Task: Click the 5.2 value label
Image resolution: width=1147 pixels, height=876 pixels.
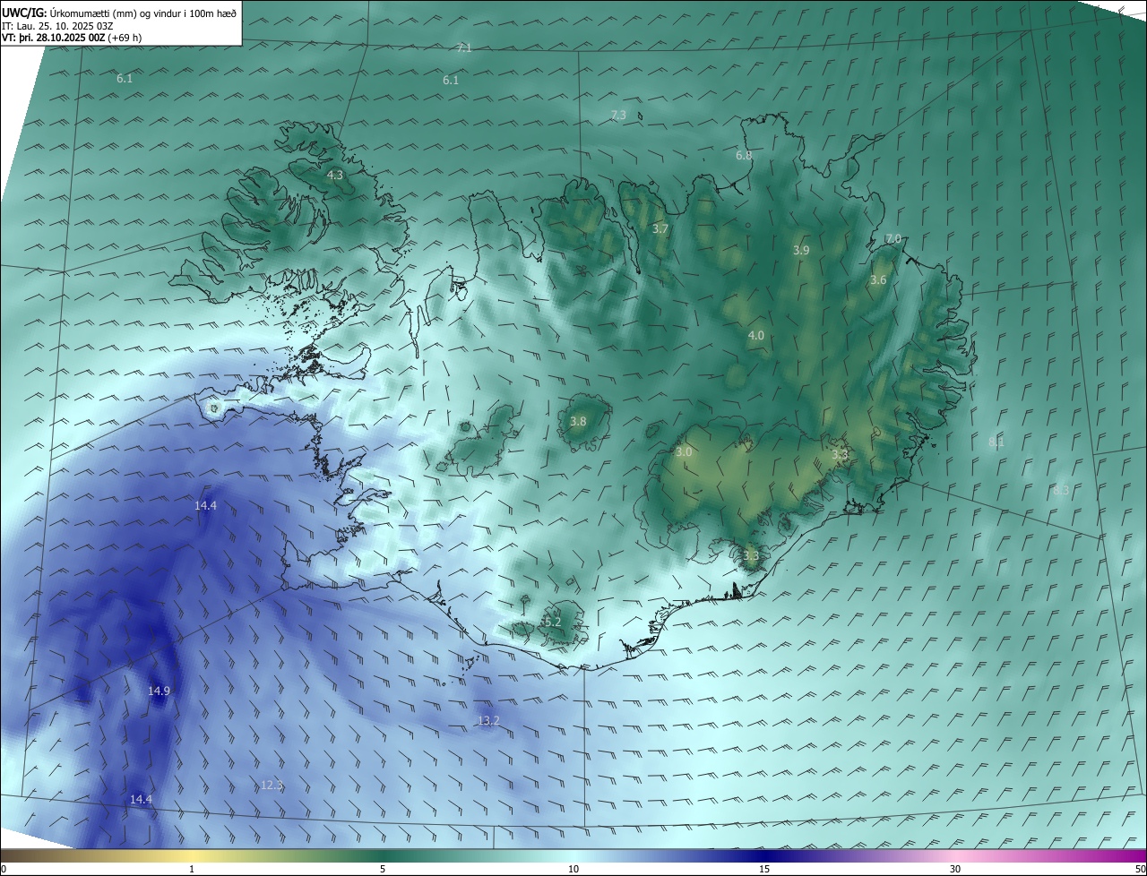Action: 552,623
